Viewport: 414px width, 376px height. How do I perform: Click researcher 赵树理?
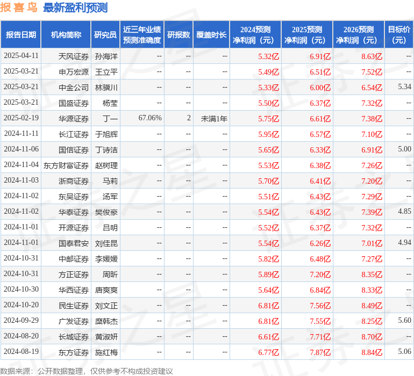click(x=106, y=165)
